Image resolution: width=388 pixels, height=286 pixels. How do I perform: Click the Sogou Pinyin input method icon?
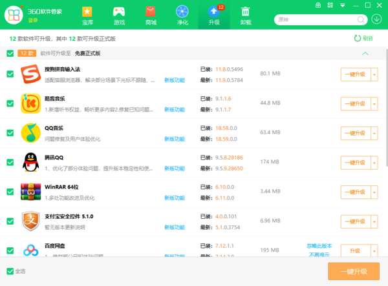pyautogui.click(x=30, y=74)
